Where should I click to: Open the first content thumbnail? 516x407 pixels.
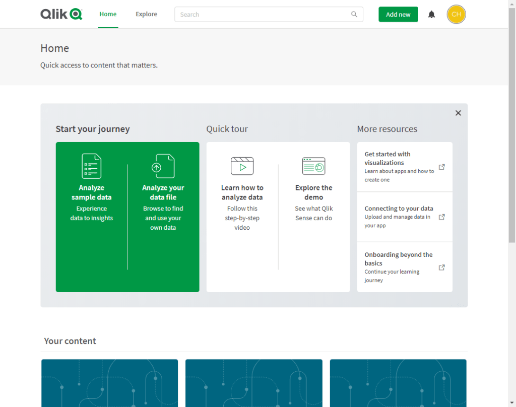(109, 383)
